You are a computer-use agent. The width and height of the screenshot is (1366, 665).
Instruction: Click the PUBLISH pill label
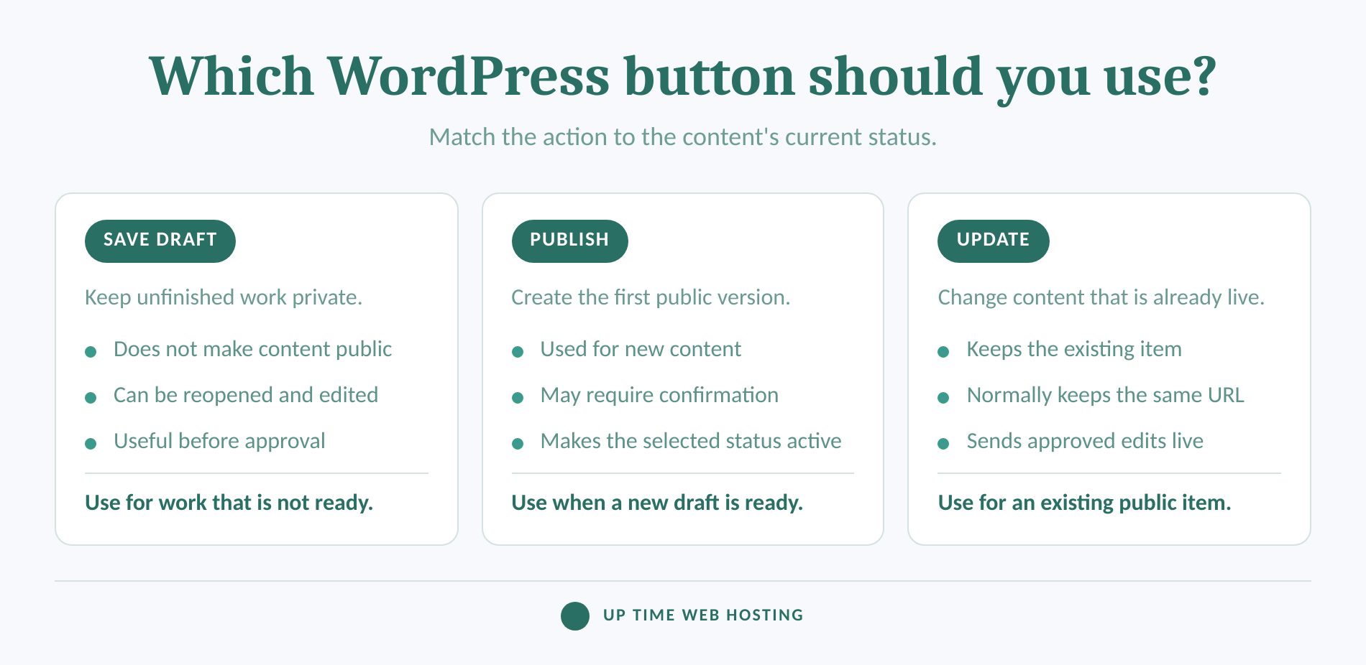[x=569, y=241]
